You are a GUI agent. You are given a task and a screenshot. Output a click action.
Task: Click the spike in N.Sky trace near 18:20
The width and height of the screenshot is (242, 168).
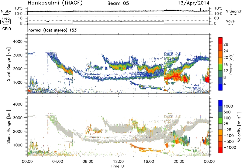[166, 10]
